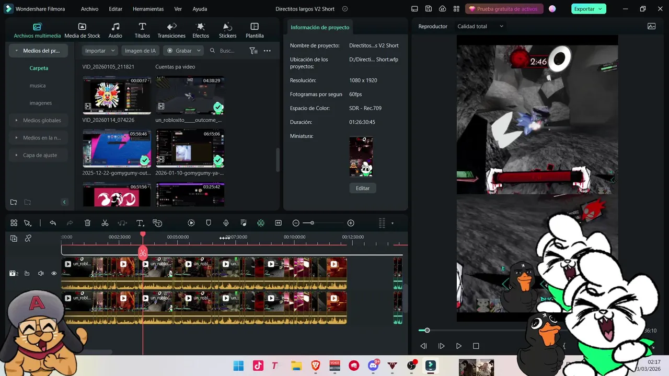
Task: Open the media panel more options menu
Action: click(x=267, y=51)
